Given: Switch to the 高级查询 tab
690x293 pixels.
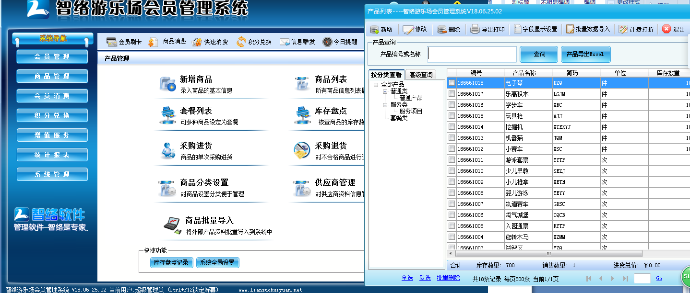Looking at the screenshot, I should [420, 75].
